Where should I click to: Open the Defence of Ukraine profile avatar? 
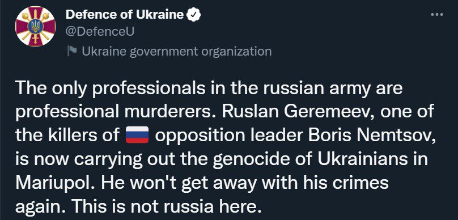point(35,27)
